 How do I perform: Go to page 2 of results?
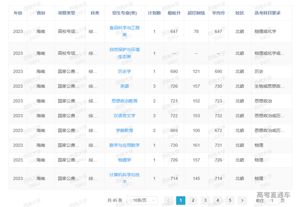tap(193, 201)
